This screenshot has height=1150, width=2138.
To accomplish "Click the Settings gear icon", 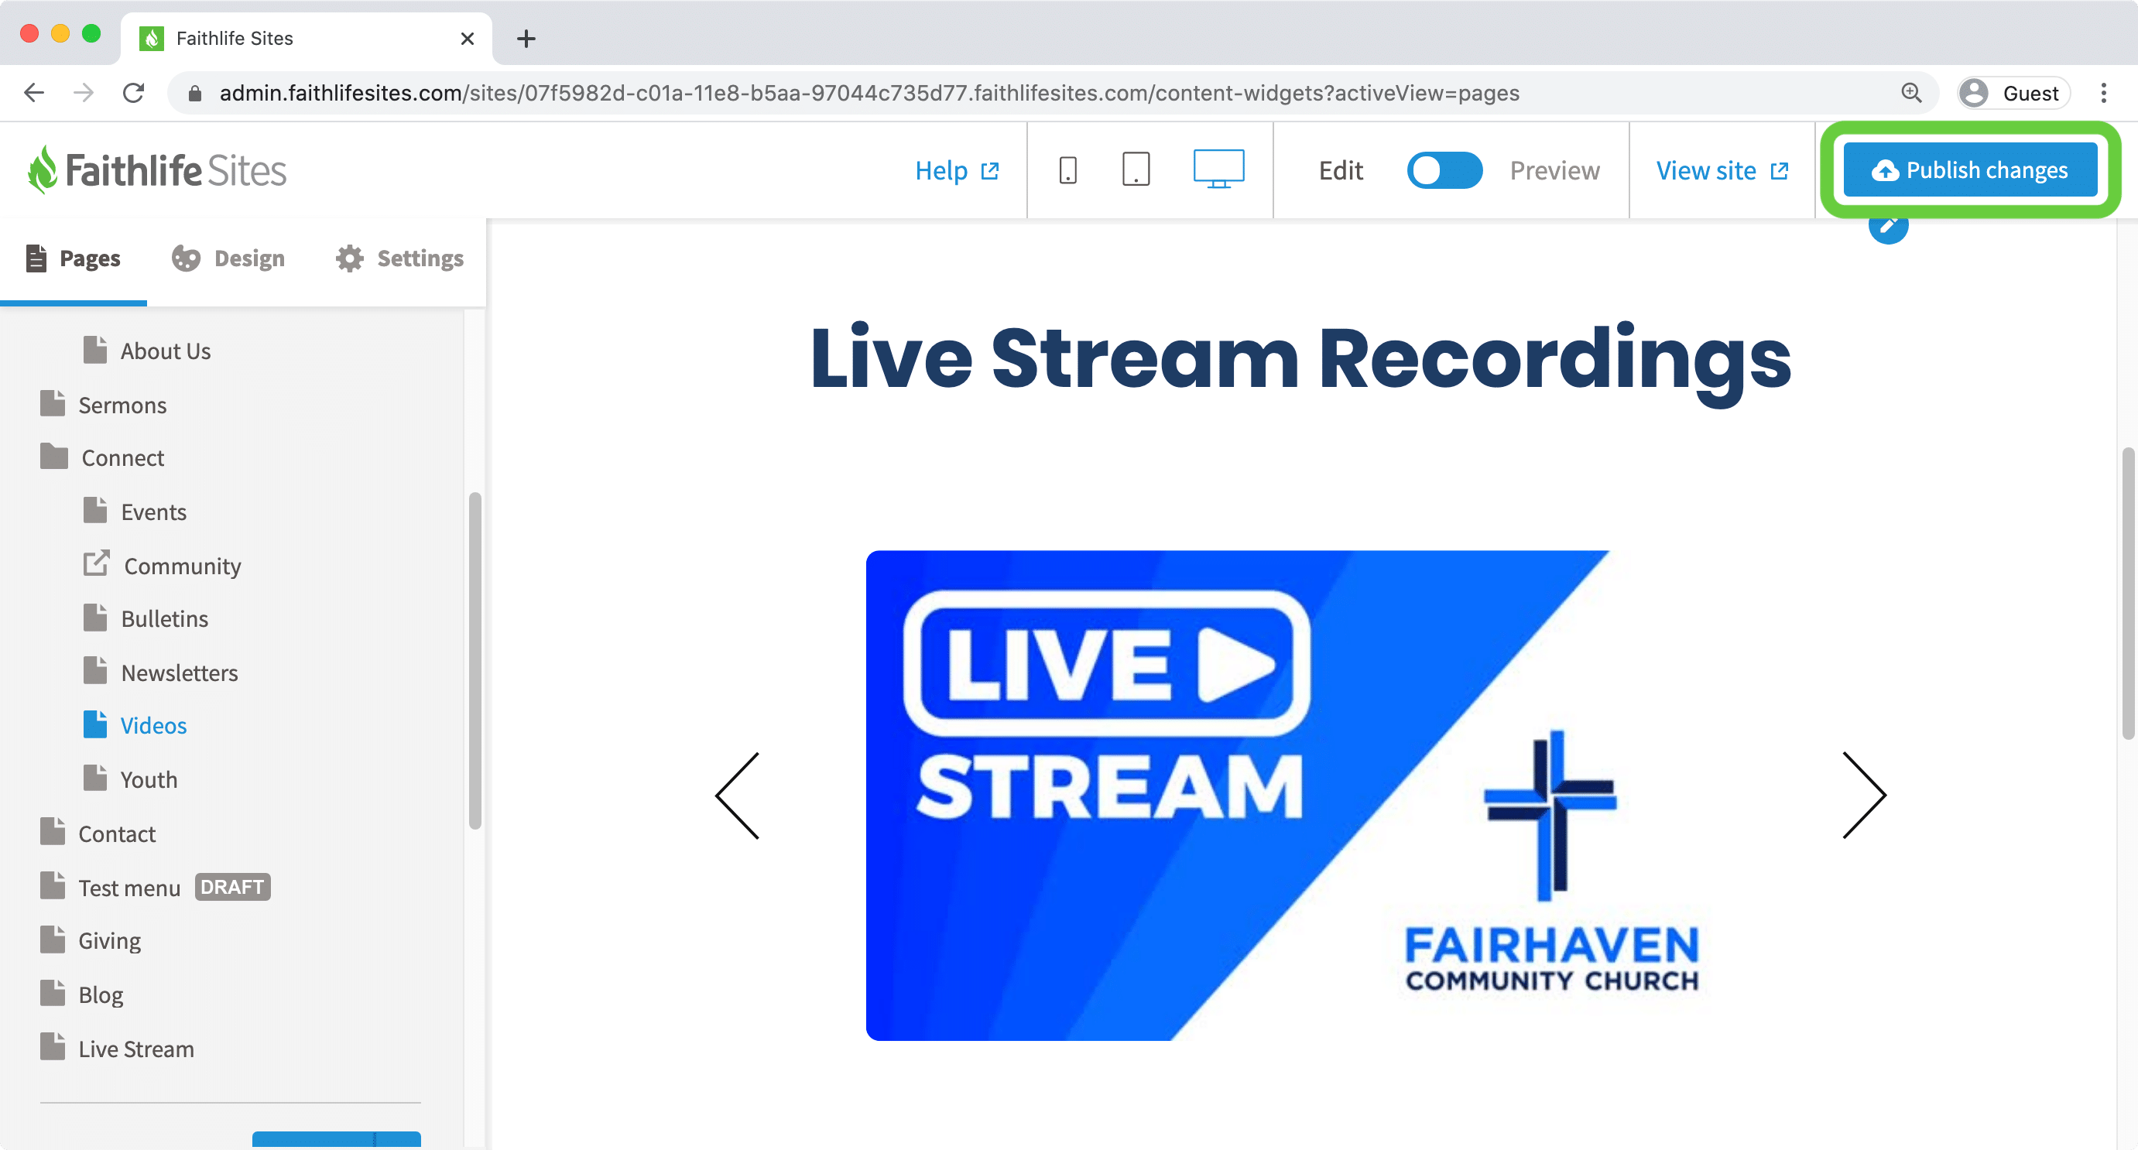I will [349, 259].
